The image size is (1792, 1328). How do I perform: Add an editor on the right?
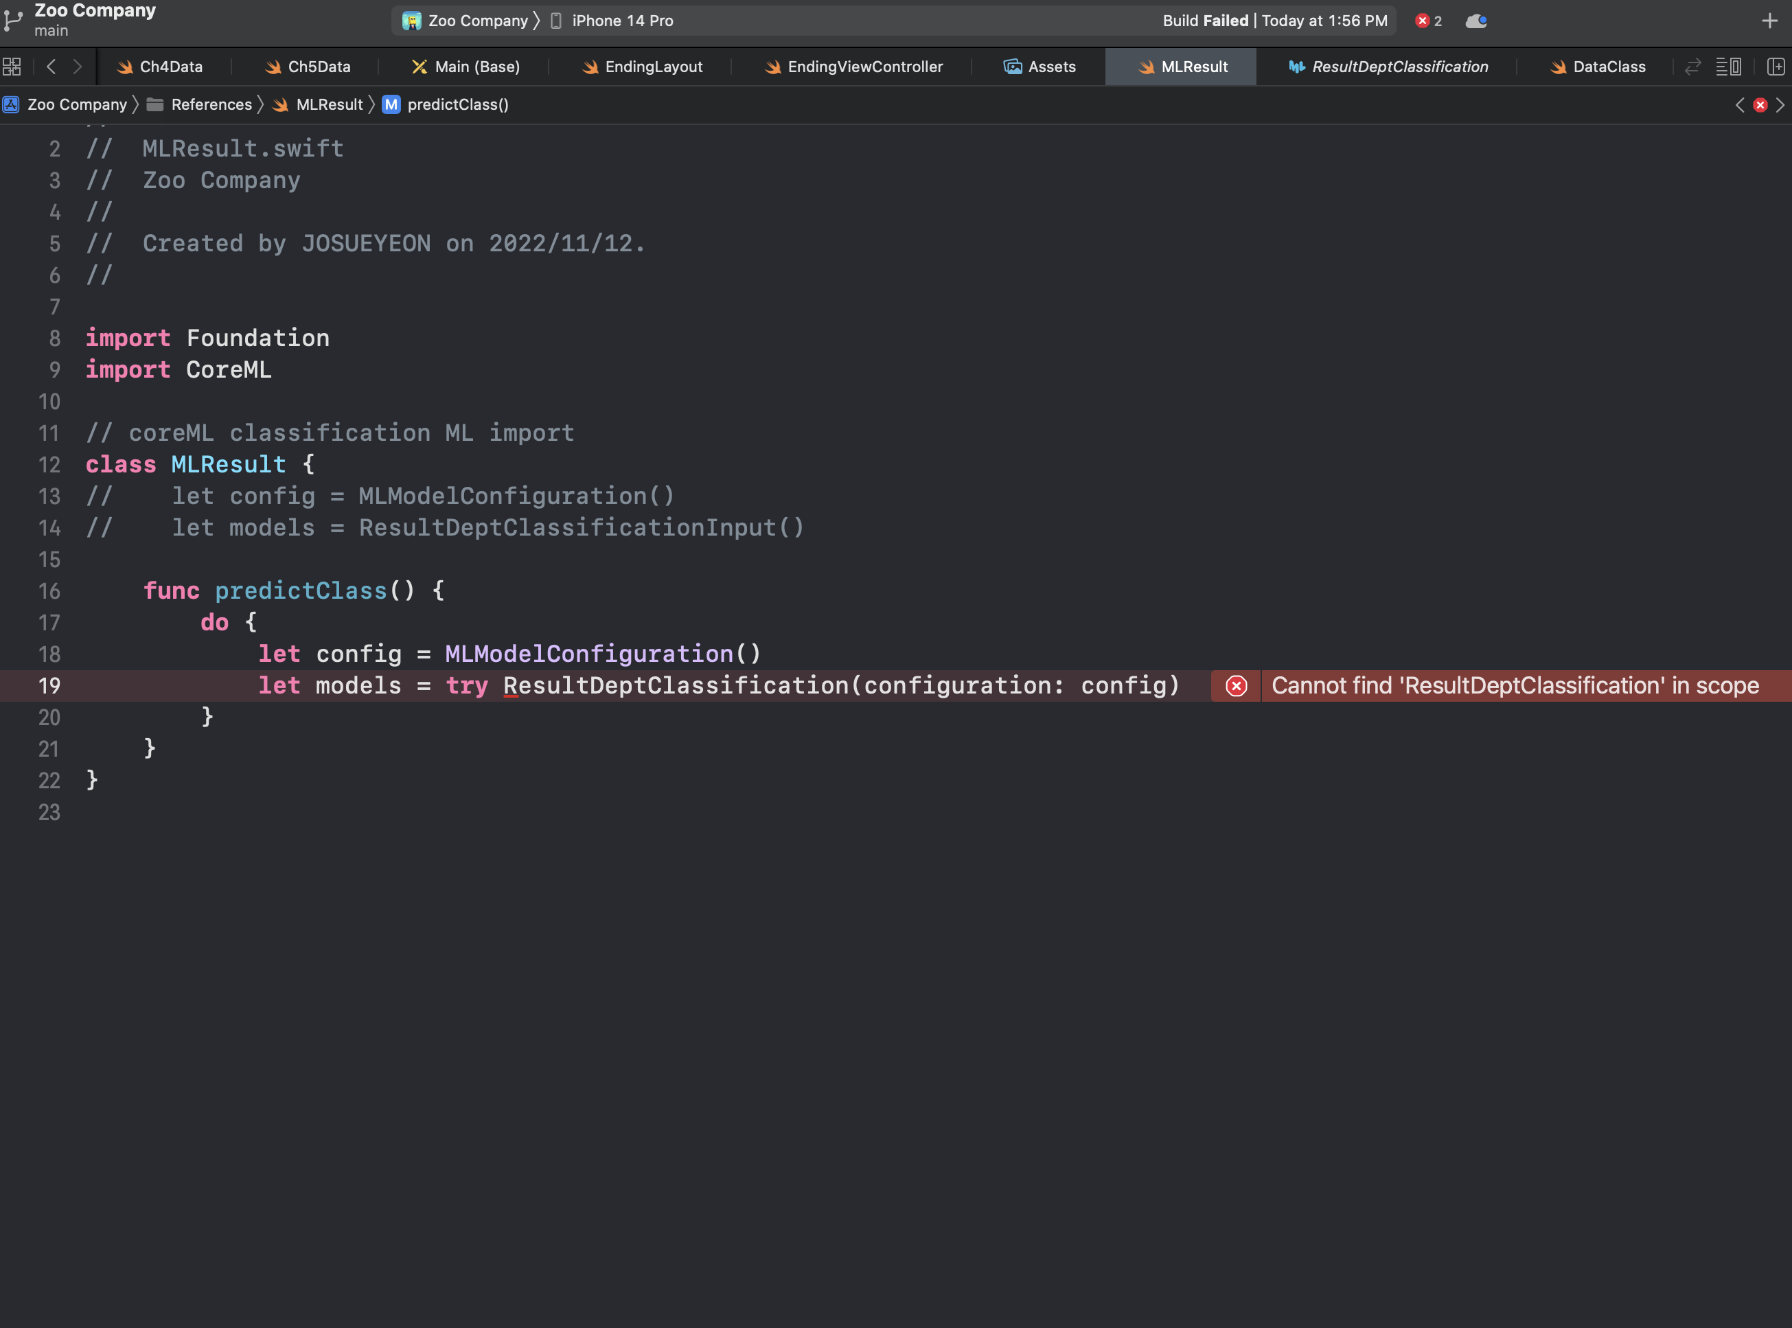1775,67
